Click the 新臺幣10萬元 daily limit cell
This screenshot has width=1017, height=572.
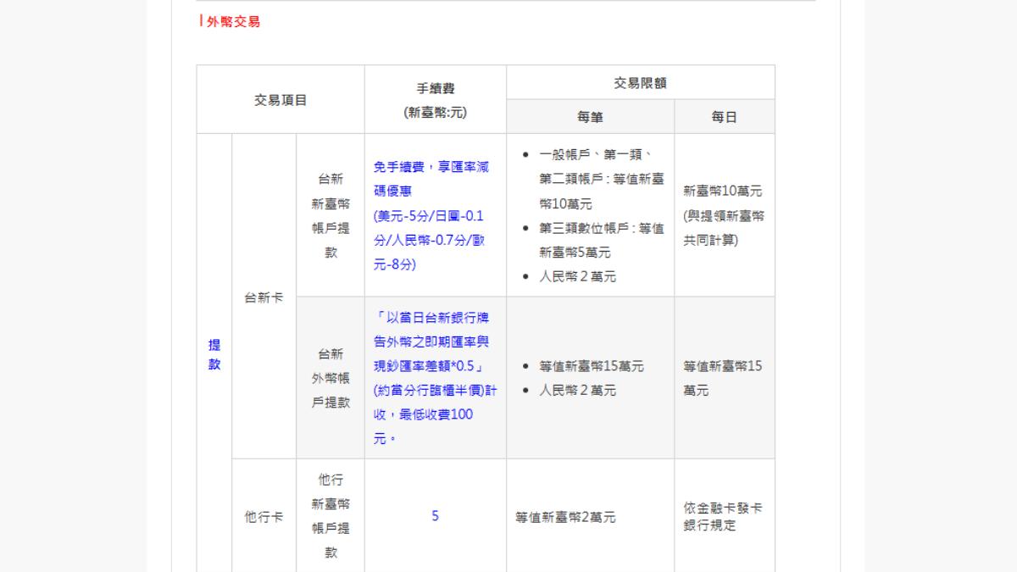coord(725,215)
